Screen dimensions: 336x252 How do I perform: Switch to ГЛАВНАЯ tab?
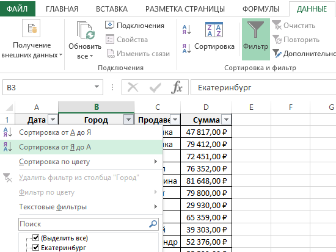(62, 9)
